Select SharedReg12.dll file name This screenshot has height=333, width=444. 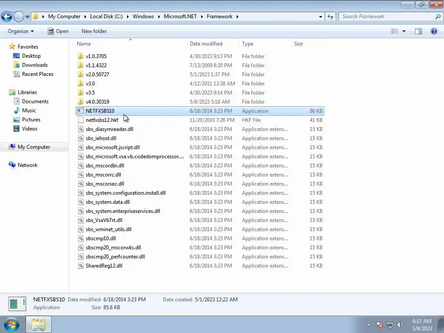point(104,266)
